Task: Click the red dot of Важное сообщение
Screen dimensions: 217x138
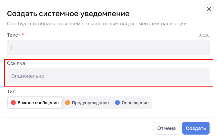Action: coord(13,103)
